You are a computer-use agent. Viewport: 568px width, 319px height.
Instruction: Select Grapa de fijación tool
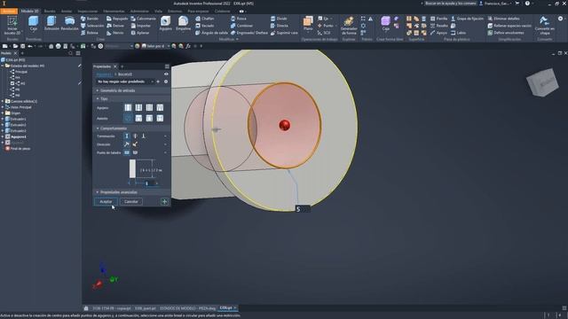[467, 19]
